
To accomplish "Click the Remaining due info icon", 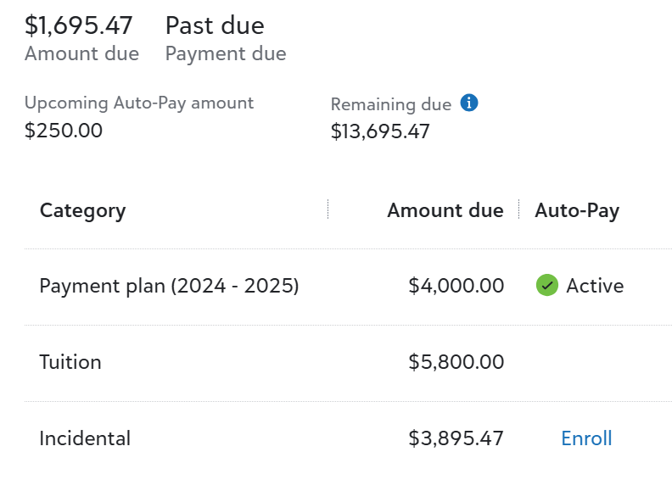I will pyautogui.click(x=469, y=103).
